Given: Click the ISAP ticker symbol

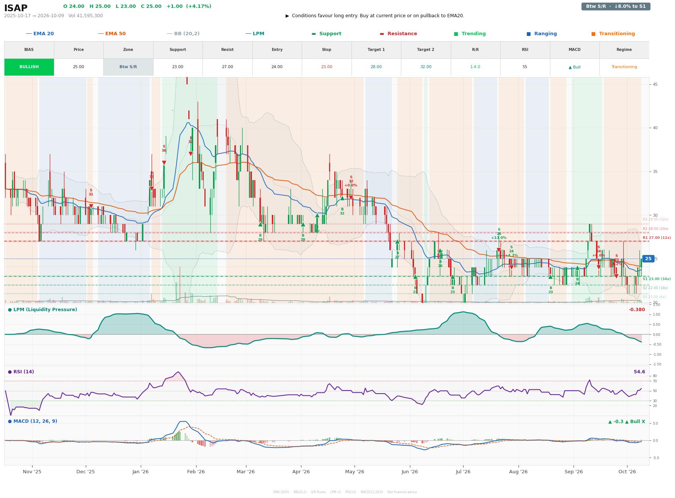Looking at the screenshot, I should [x=16, y=8].
